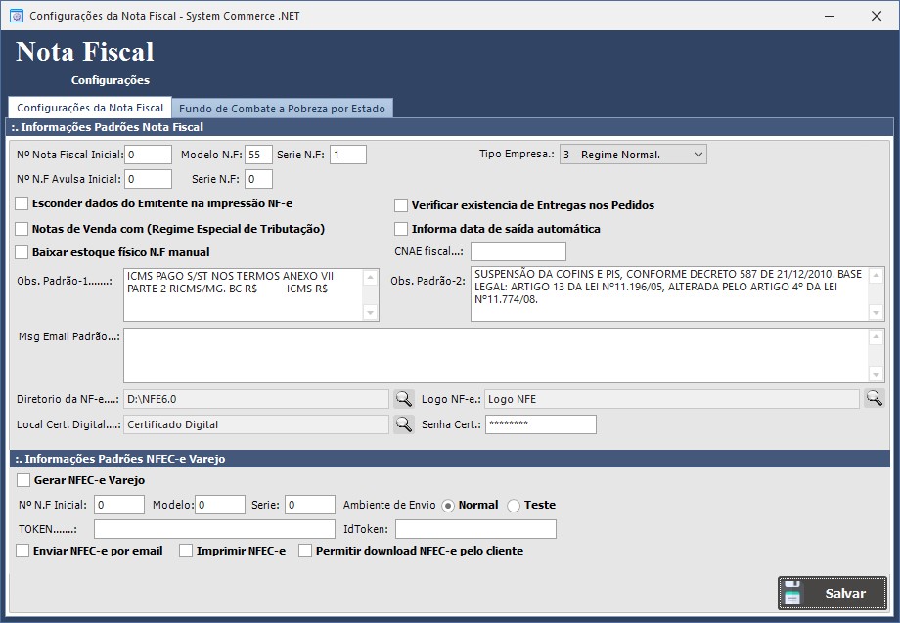This screenshot has width=900, height=623.
Task: Enable Verificar existencia de Entregas nos Pedidos
Action: 400,203
